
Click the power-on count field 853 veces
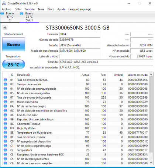[142, 51]
